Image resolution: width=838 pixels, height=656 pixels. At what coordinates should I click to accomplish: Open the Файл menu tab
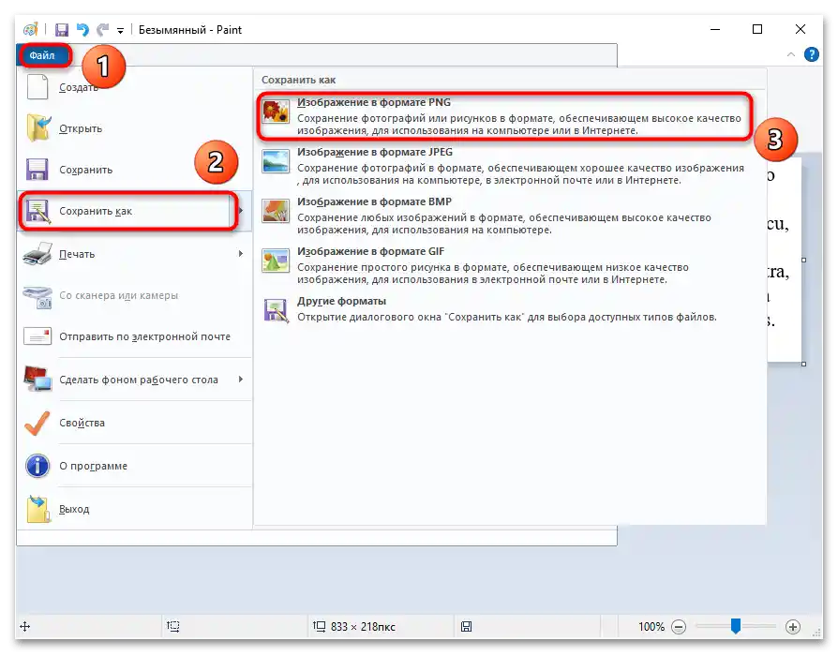point(44,55)
